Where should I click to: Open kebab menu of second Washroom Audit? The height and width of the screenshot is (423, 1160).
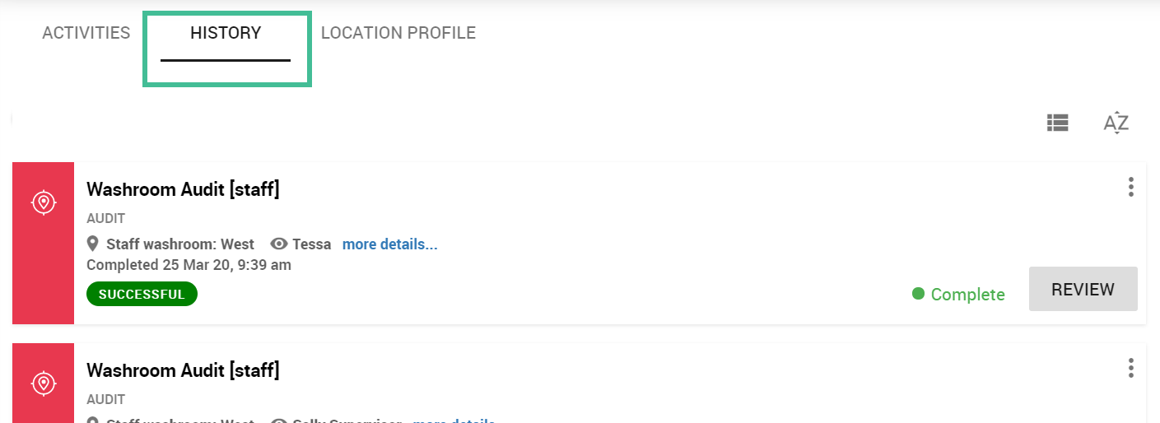[1131, 368]
